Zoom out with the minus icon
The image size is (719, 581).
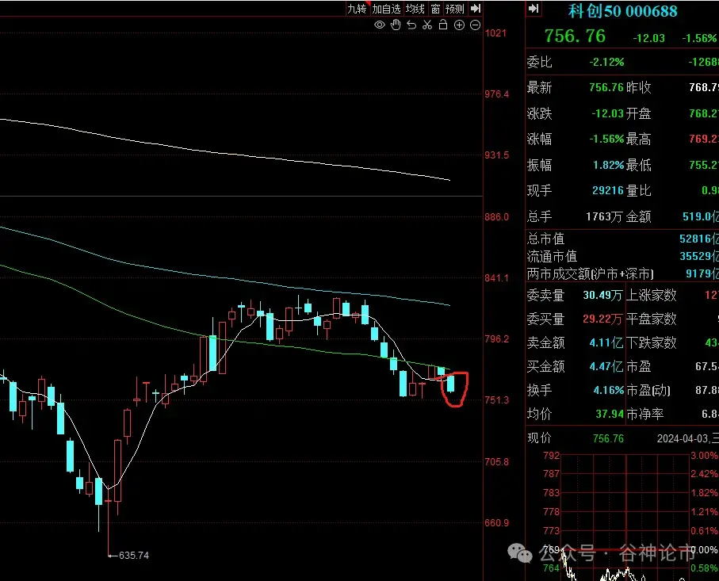tap(475, 25)
